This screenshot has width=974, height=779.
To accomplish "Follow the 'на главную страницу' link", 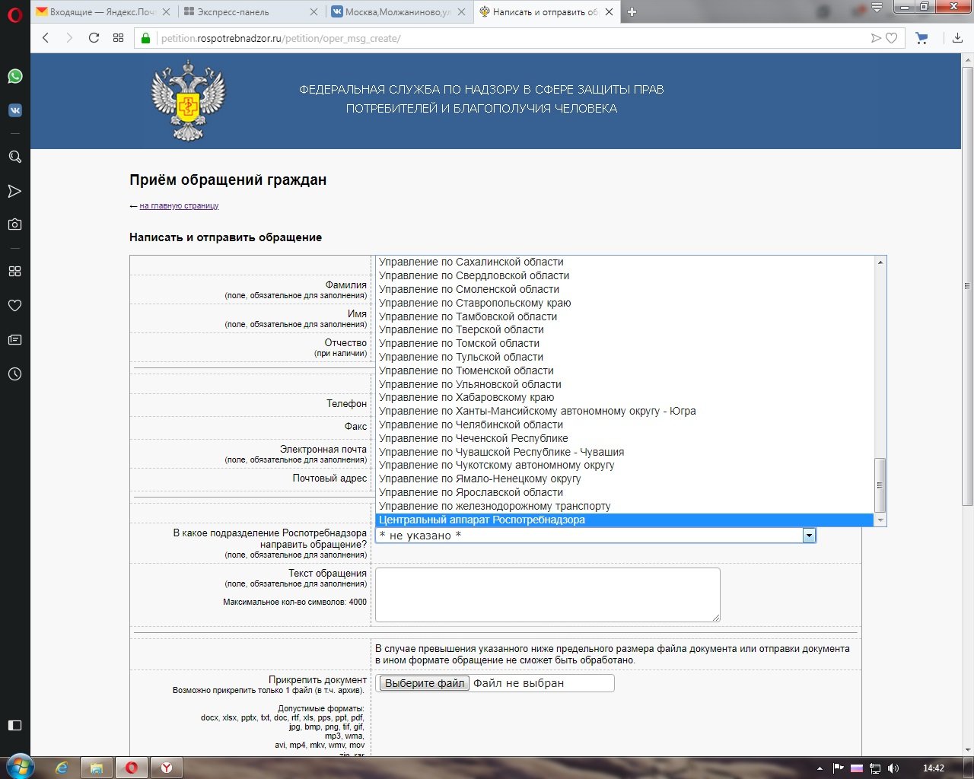I will [179, 205].
